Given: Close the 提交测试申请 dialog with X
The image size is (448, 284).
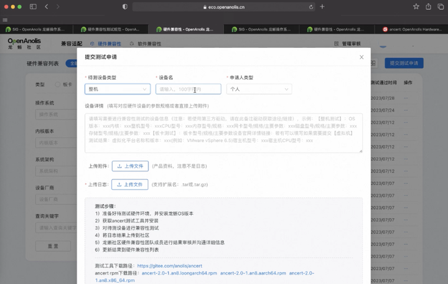Looking at the screenshot, I should [362, 57].
